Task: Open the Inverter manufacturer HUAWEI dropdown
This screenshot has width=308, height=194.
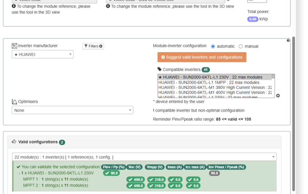Action: [x=43, y=54]
